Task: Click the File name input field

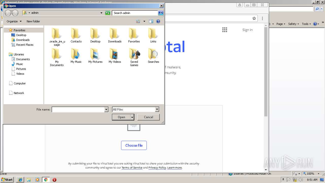Action: point(78,110)
